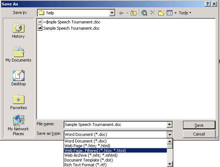This screenshot has width=220, height=167.
Task: Open My Network Places
Action: pos(18,125)
